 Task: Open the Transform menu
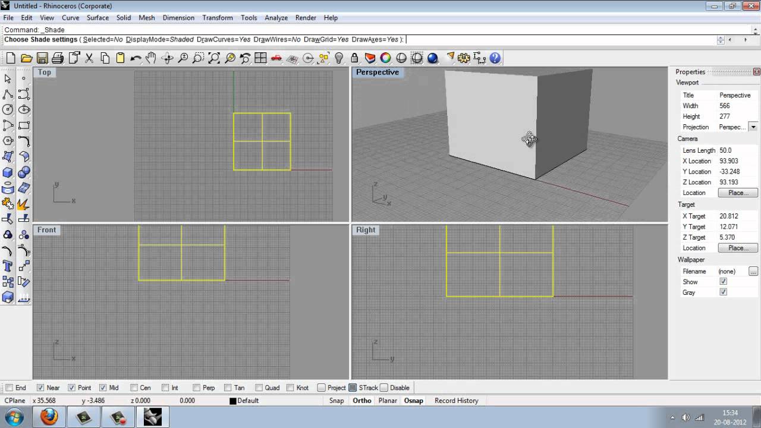click(x=218, y=18)
